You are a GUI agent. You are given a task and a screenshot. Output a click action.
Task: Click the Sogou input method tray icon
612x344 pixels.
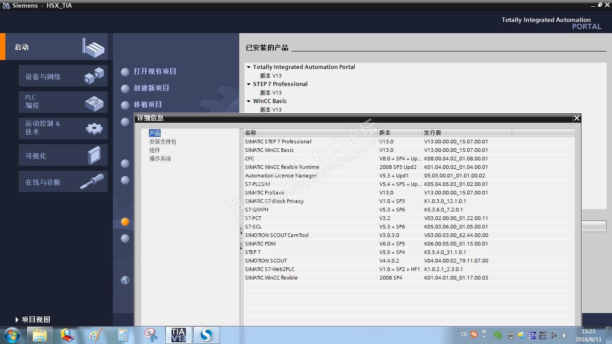pyautogui.click(x=474, y=334)
